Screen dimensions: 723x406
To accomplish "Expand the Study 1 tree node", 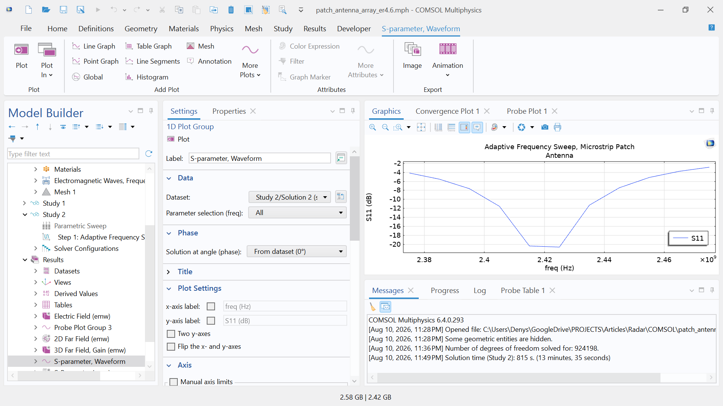I will (24, 203).
